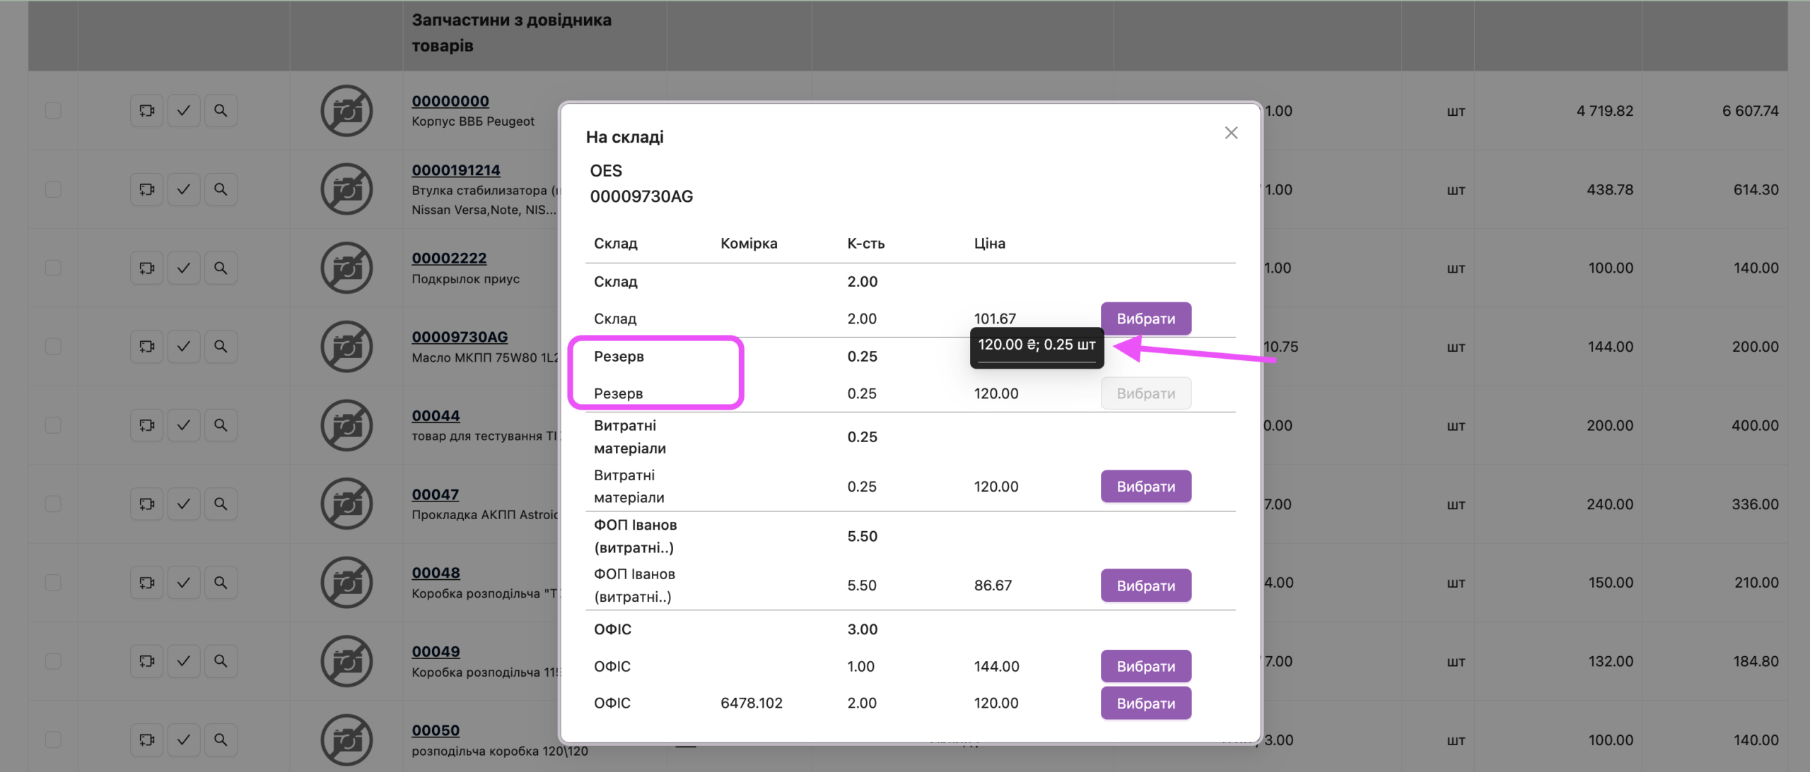Tick checkbox for product 00047 row
Viewport: 1810px width, 772px height.
(53, 504)
